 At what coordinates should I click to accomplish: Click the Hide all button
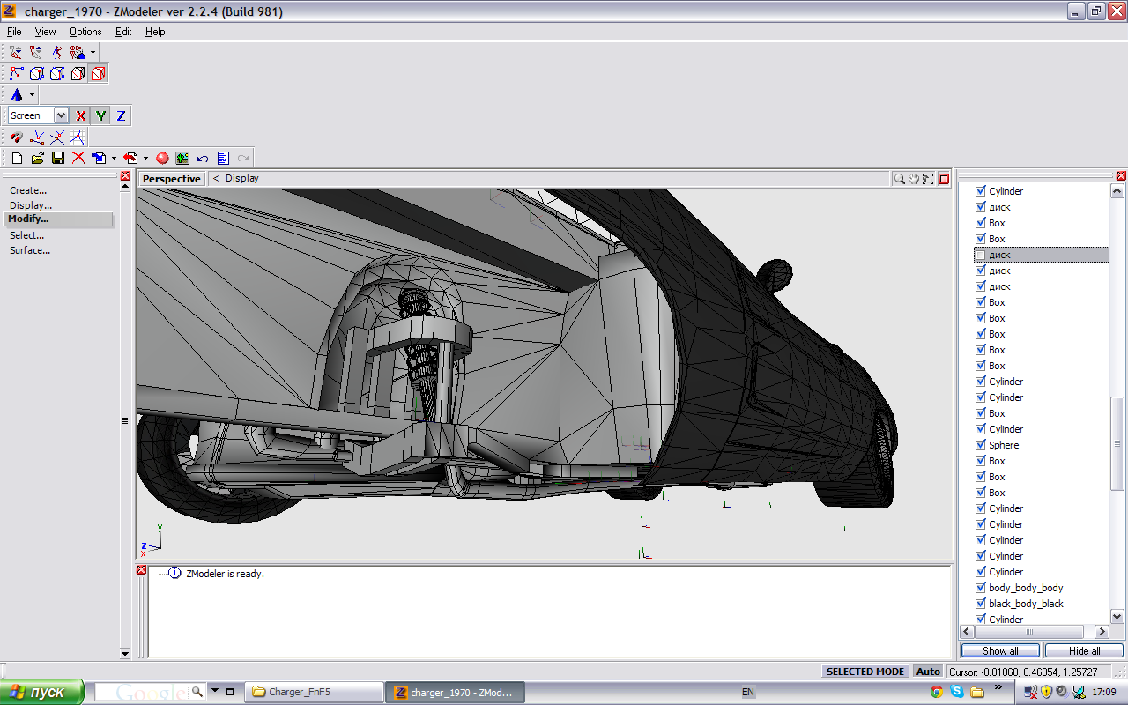tap(1084, 651)
